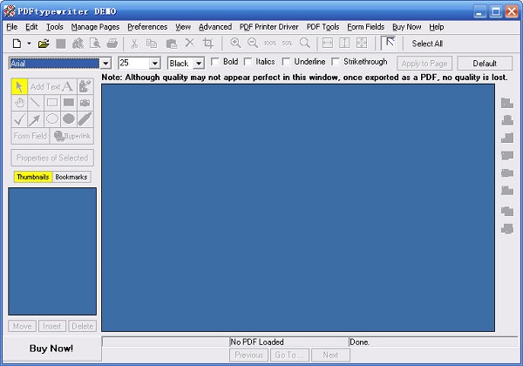Enable the Italics checkbox
This screenshot has height=366, width=523.
click(248, 62)
